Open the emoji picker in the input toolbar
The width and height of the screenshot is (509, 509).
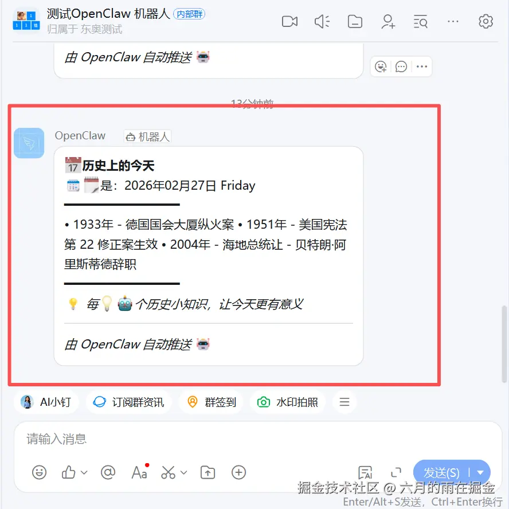tap(40, 472)
